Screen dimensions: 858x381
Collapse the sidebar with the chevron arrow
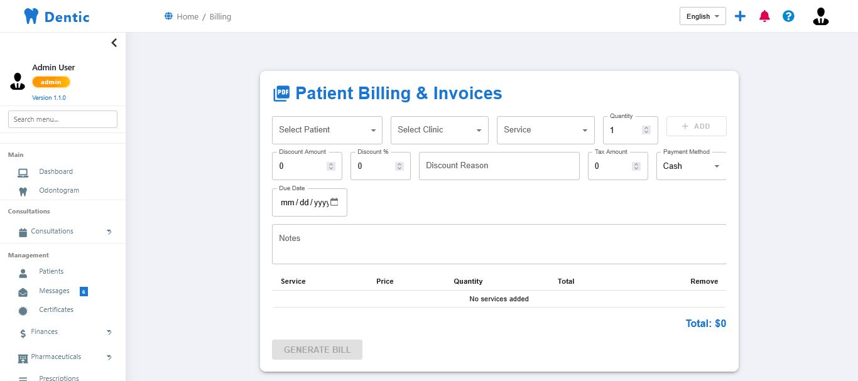[x=114, y=43]
